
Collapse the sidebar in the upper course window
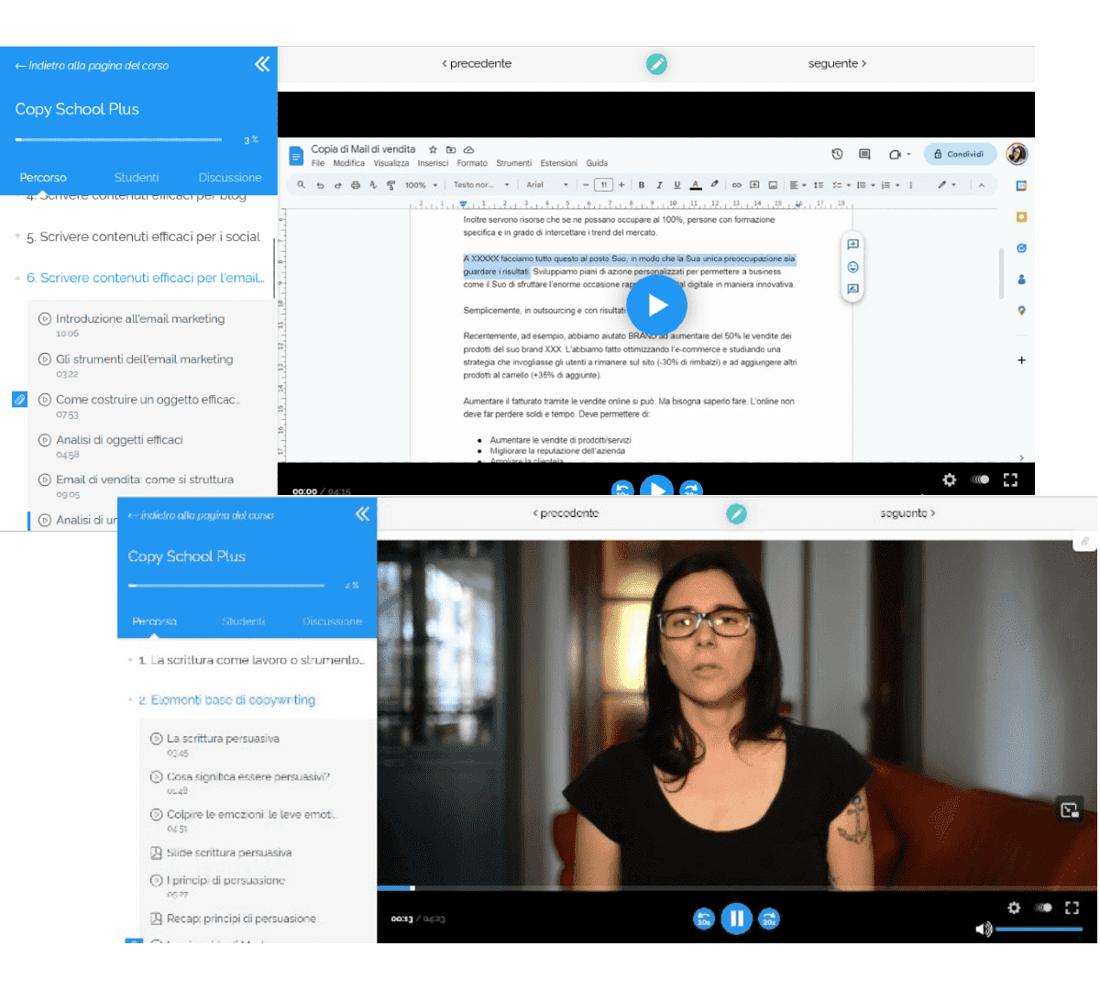(262, 64)
